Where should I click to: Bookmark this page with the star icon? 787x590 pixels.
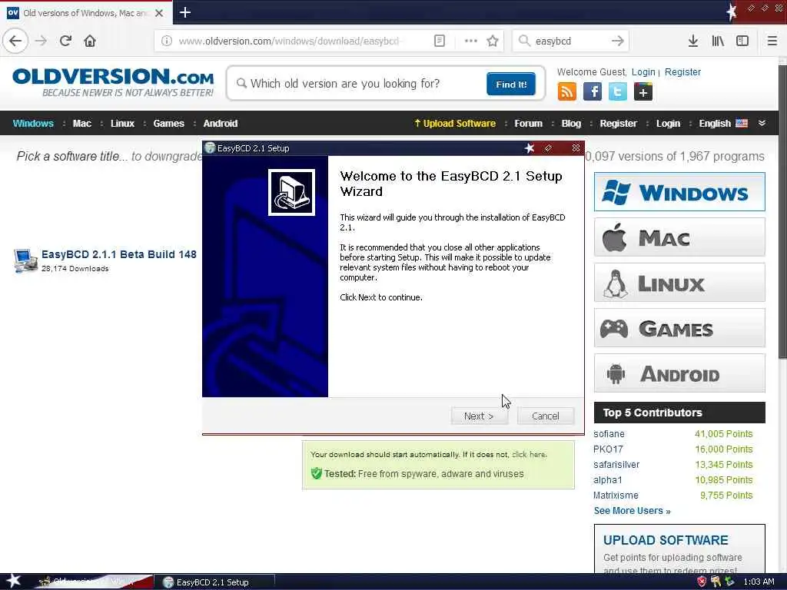click(493, 41)
